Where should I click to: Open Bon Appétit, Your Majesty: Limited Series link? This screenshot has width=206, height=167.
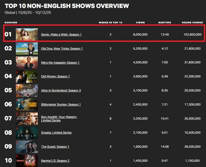[59, 119]
